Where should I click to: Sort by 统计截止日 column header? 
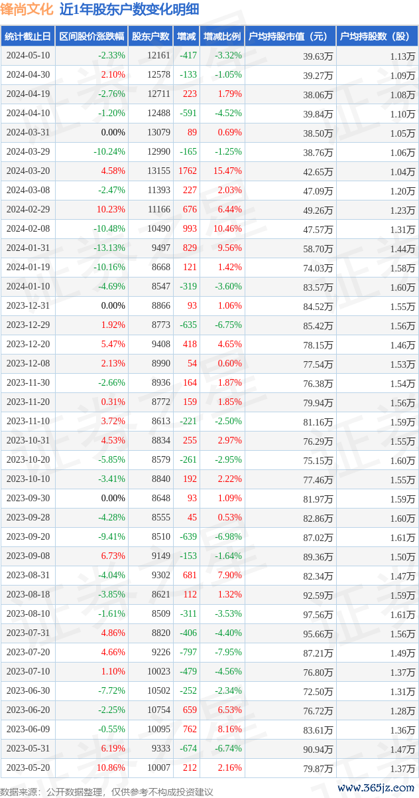(28, 37)
